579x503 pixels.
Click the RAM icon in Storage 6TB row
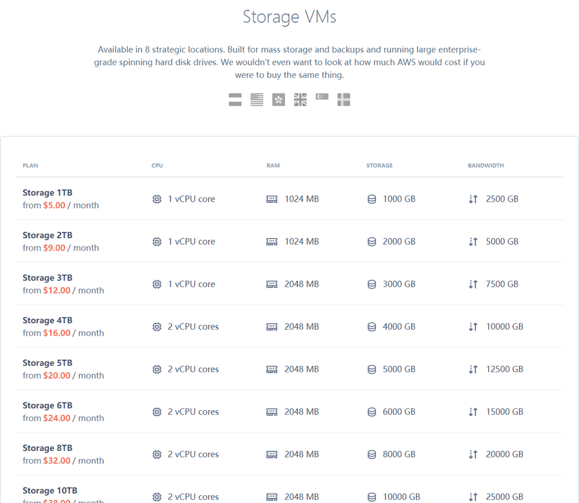point(271,412)
